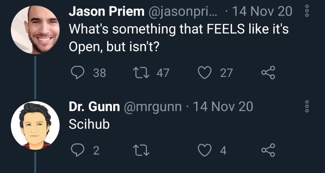Viewport: 325px width, 173px height.
Task: Reply to Dr. Gunn's Scihub tweet
Action: [76, 151]
